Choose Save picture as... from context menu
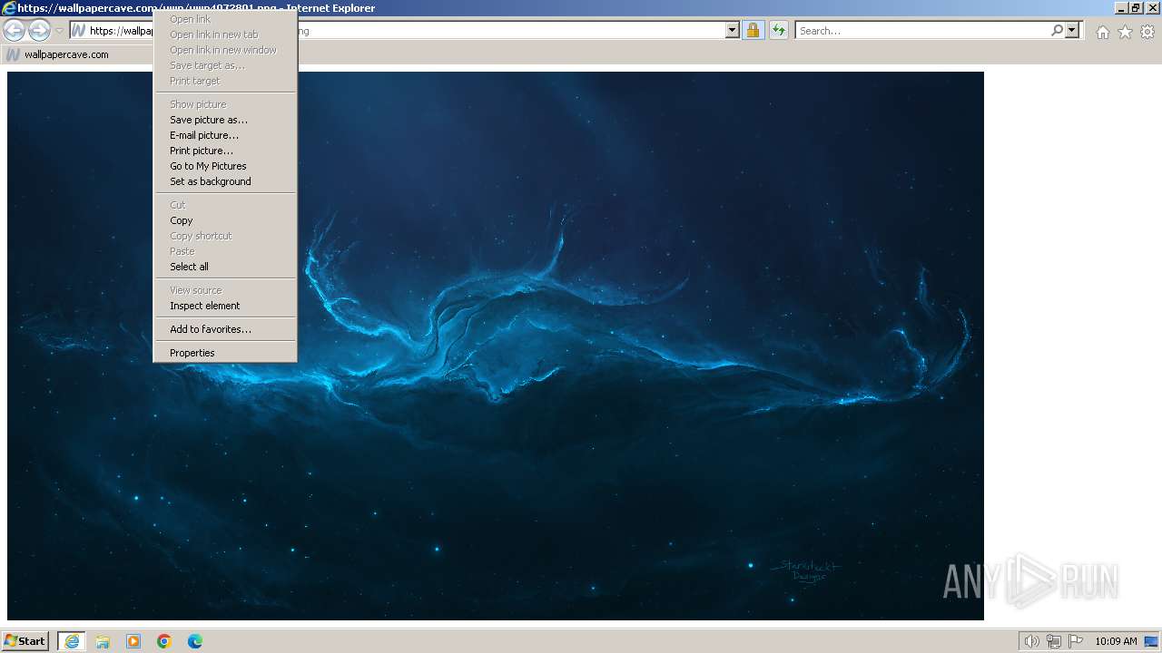Screen dimensions: 1162x653 click(x=224, y=120)
